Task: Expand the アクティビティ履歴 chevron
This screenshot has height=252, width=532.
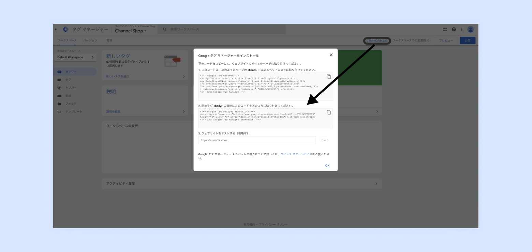Action: [376, 184]
